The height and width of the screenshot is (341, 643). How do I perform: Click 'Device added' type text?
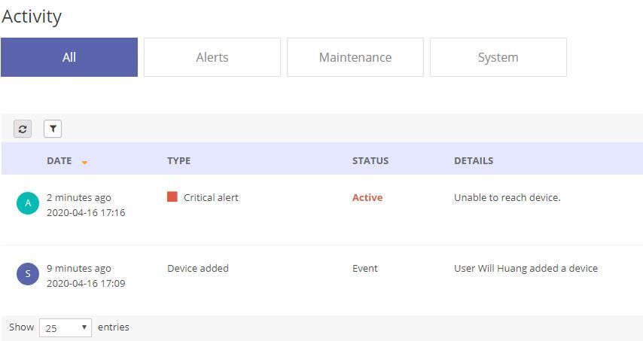[x=198, y=269]
